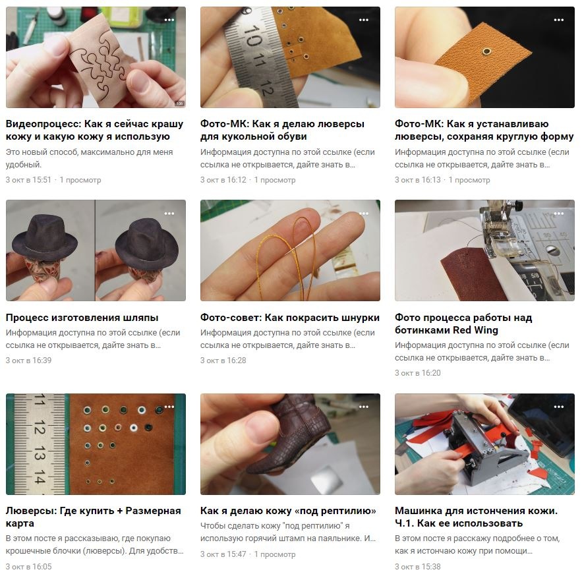Open 'Как я делаю кожу «под рептилию»' post
The height and width of the screenshot is (580, 582).
pyautogui.click(x=288, y=511)
